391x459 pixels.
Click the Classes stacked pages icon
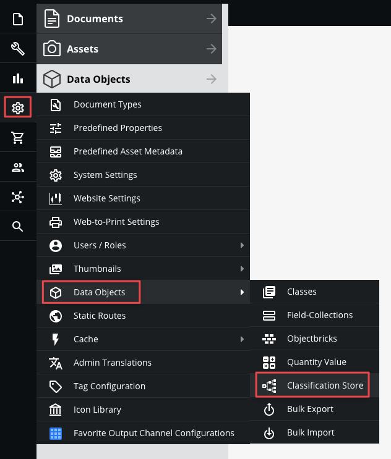[x=269, y=292]
